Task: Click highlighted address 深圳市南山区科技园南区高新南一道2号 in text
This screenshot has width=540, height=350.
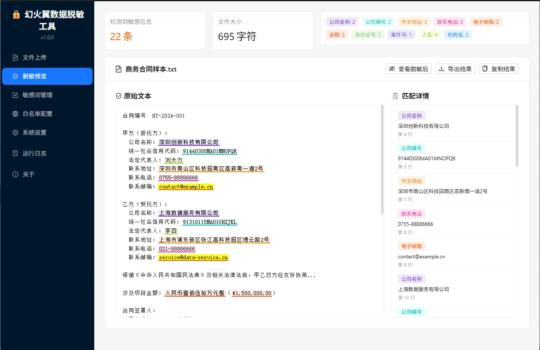Action: pos(211,169)
